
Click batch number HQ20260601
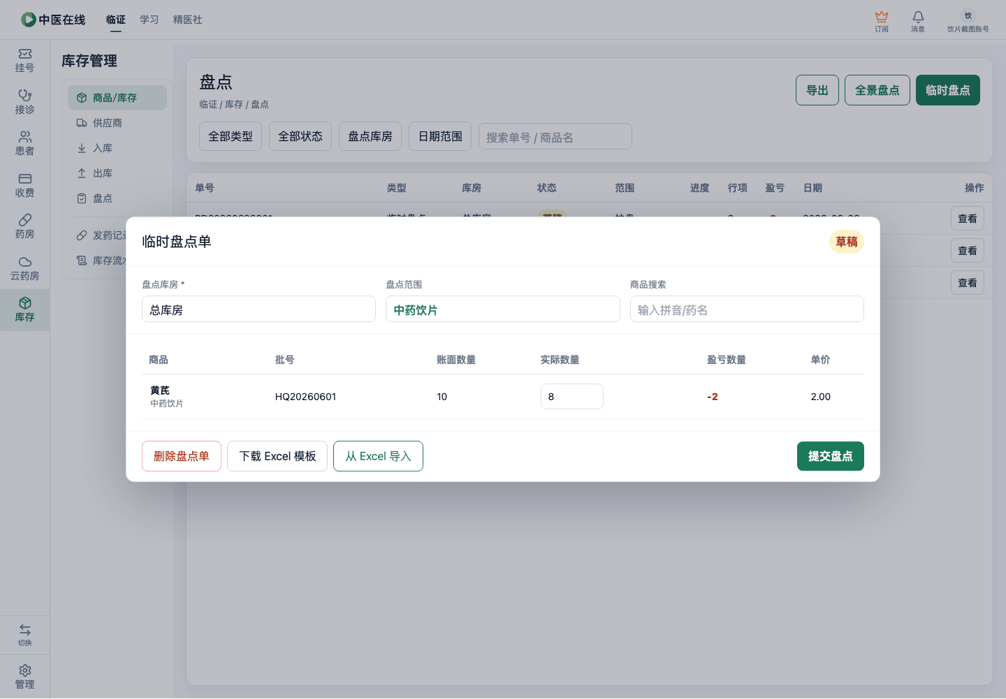coord(305,397)
